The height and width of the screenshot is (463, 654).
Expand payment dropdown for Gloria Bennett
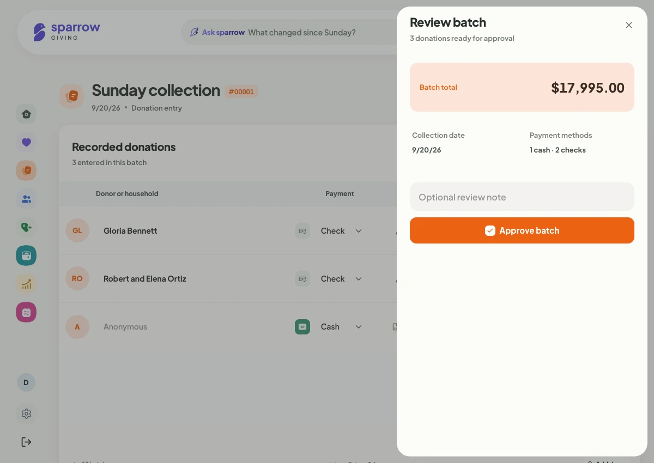(x=359, y=231)
